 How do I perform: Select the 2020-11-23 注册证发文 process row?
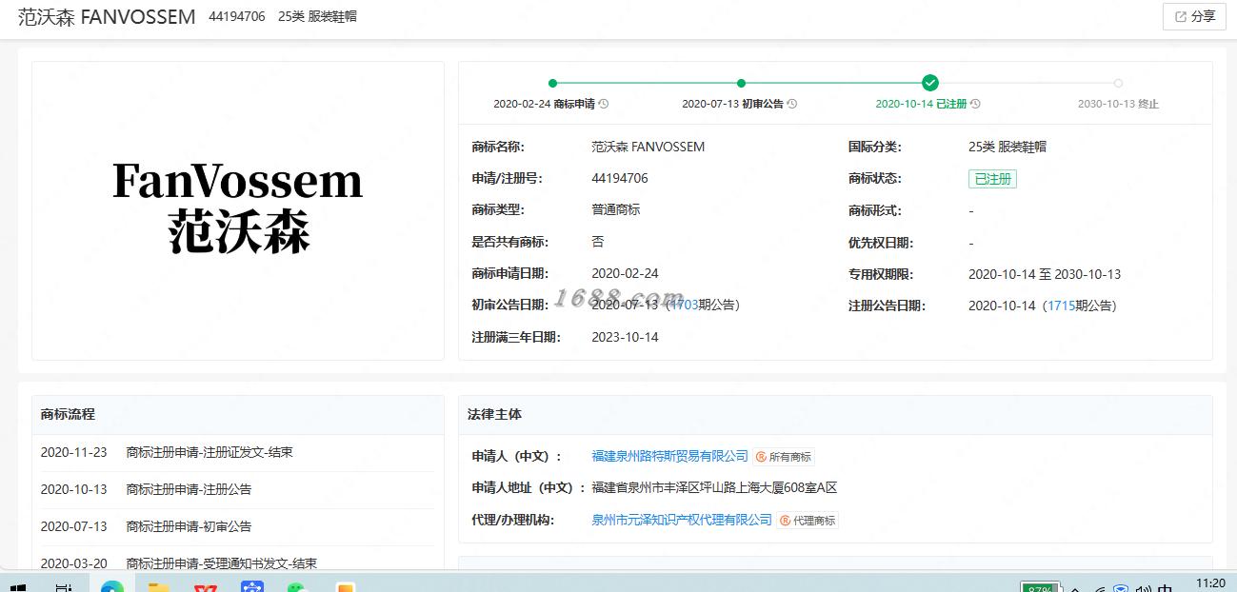tap(237, 452)
